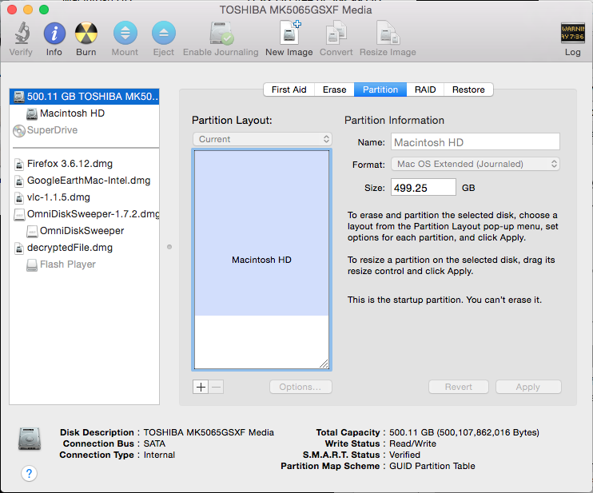Click the Apply button
Screen dimensions: 593x493
click(x=527, y=387)
